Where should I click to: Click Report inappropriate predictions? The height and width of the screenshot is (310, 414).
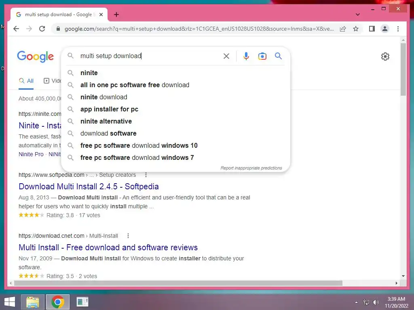click(251, 168)
